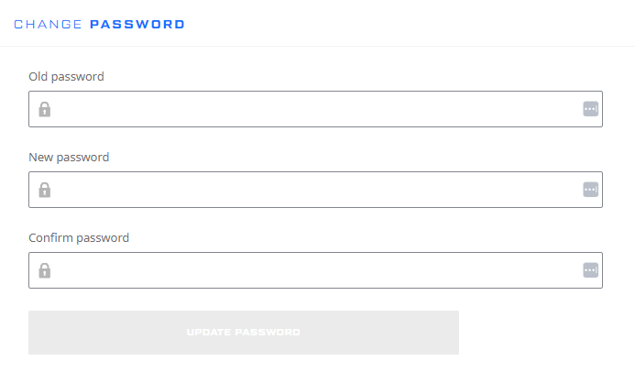The height and width of the screenshot is (372, 635).
Task: Focus the Confirm password input field
Action: pos(315,270)
